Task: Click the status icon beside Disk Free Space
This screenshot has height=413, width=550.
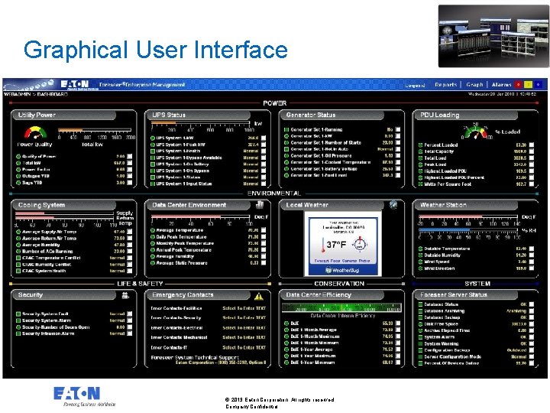Action: 420,324
